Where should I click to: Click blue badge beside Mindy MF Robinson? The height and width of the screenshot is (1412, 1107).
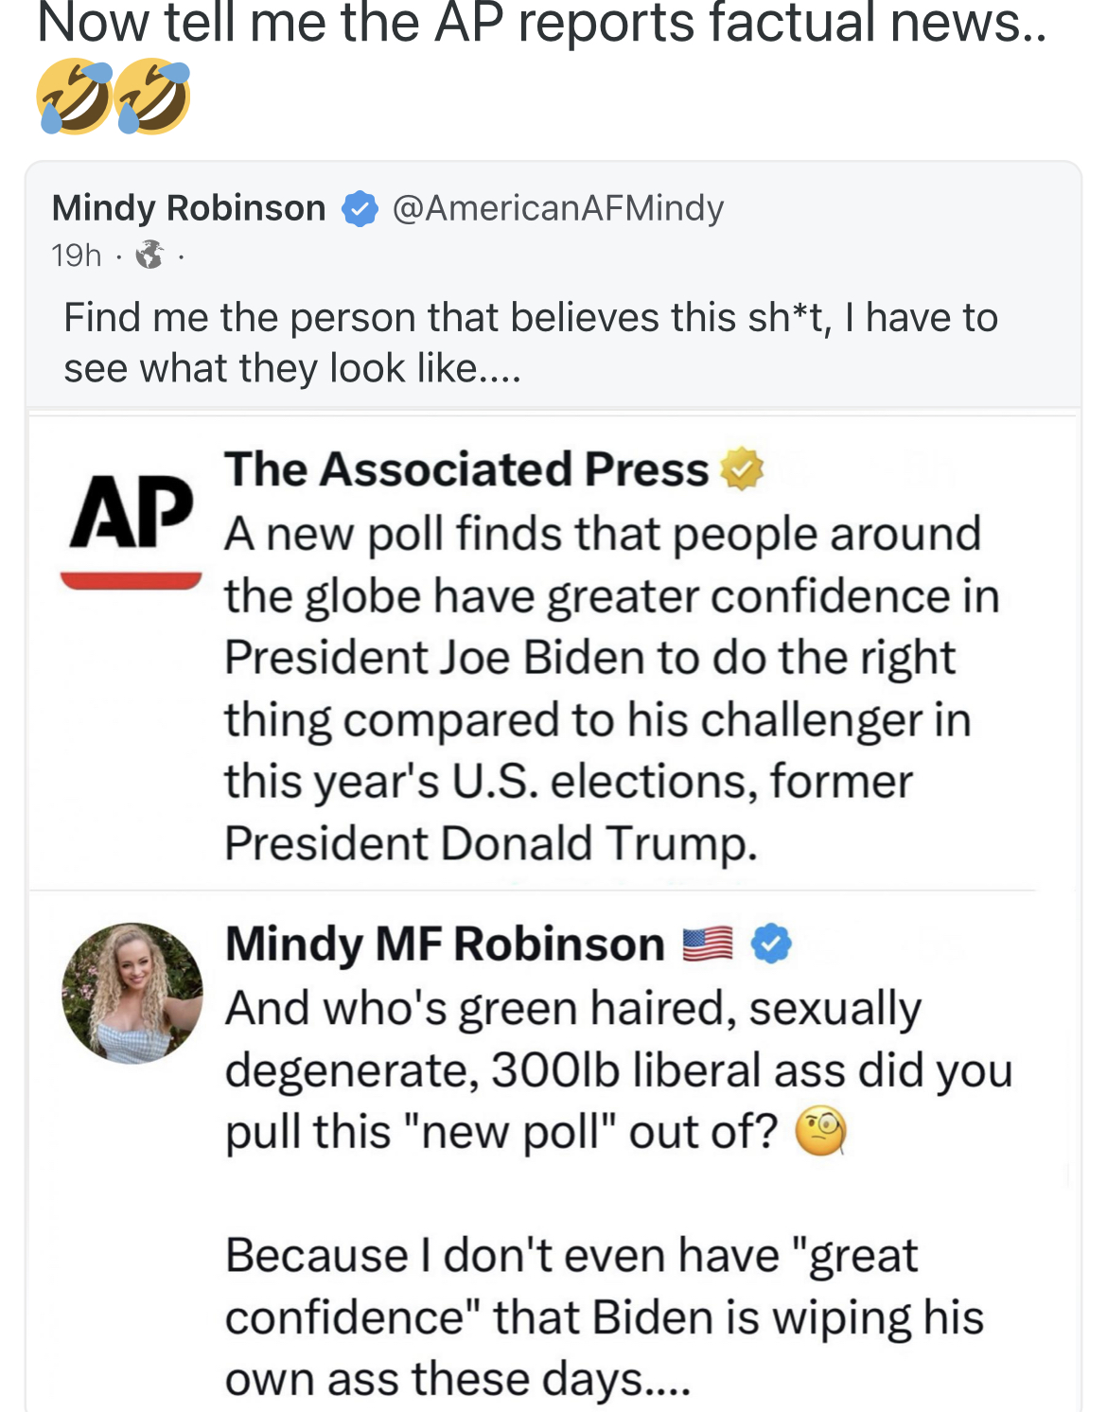coord(772,944)
